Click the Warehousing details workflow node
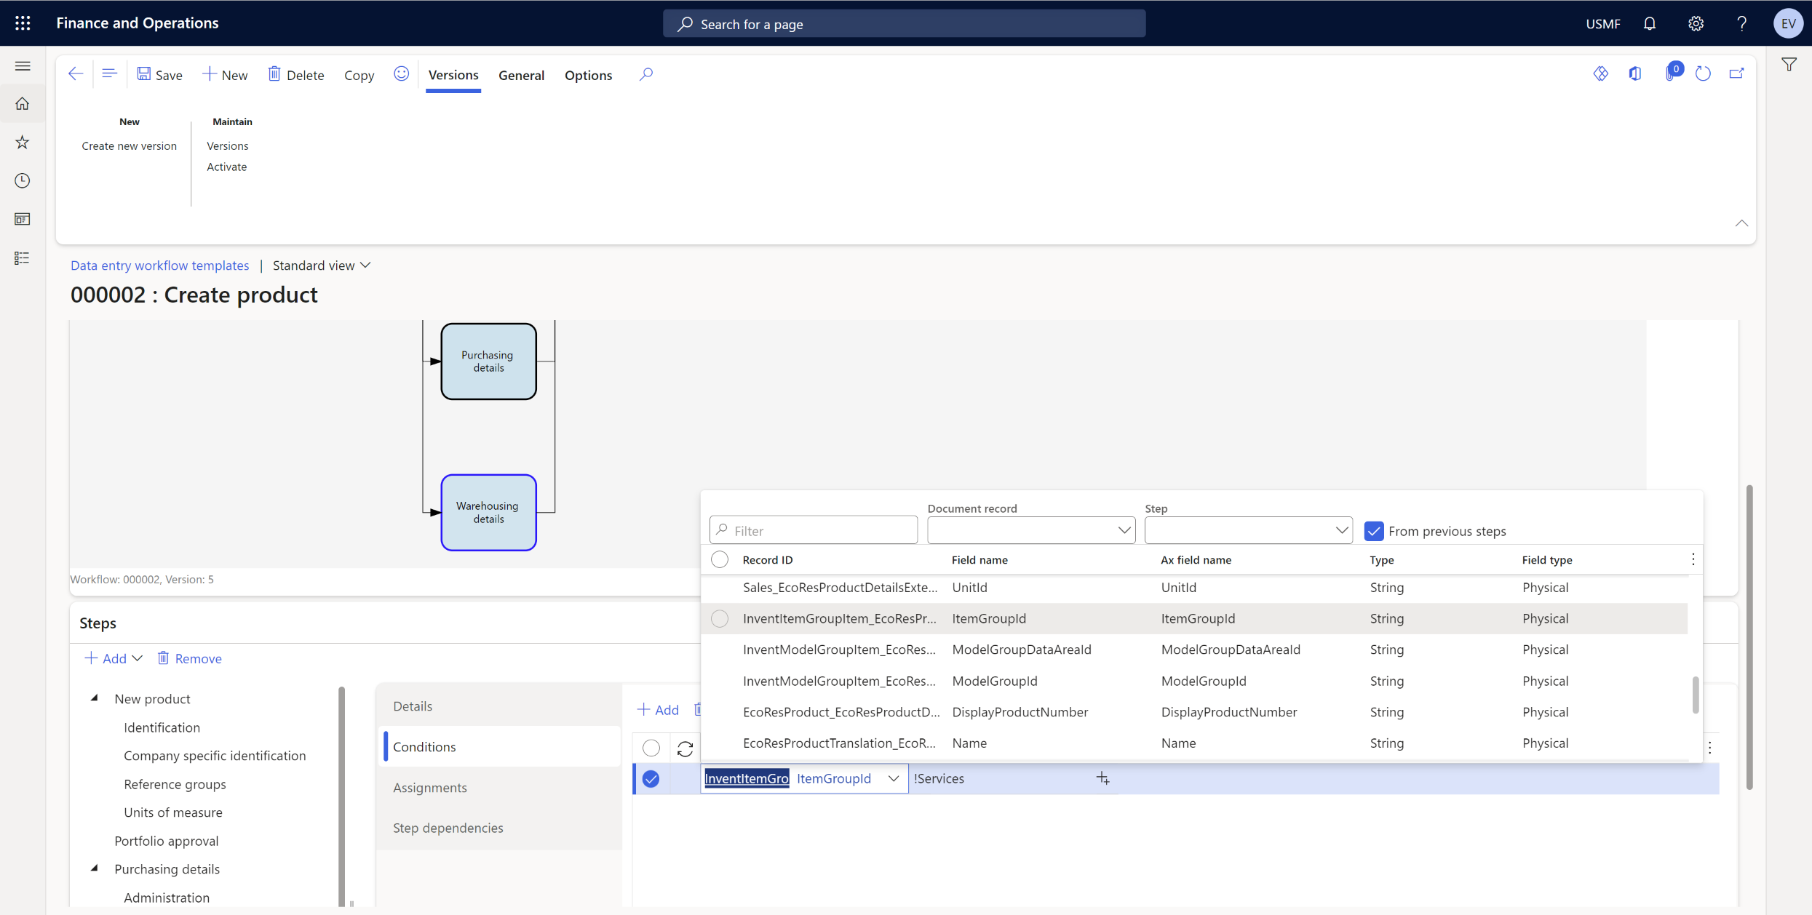 coord(488,512)
